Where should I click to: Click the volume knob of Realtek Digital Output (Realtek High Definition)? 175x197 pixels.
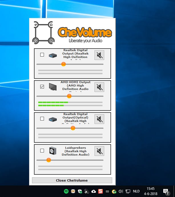pyautogui.click(x=63, y=64)
